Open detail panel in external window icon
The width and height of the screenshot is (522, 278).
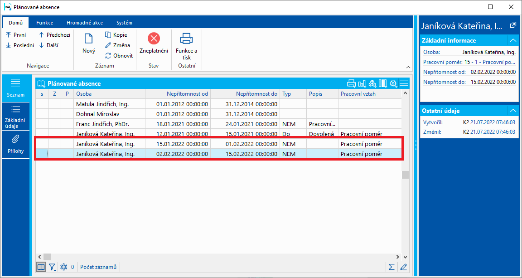tap(512, 25)
